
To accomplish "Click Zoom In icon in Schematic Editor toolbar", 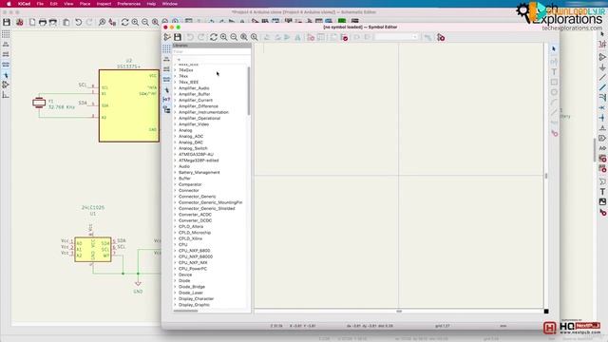I will tap(135, 22).
